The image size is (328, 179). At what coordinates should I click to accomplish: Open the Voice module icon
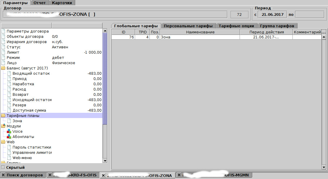point(9,132)
